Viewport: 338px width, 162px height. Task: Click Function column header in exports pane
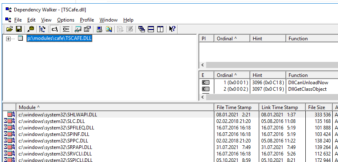[312, 75]
